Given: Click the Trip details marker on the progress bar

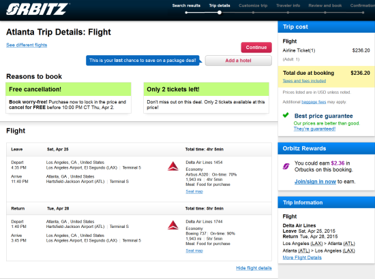Looking at the screenshot, I should [220, 13].
